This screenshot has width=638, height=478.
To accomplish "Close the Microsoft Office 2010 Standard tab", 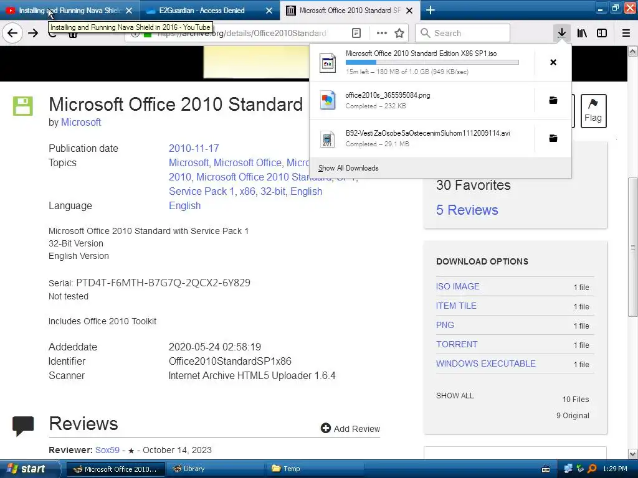I will coord(409,11).
